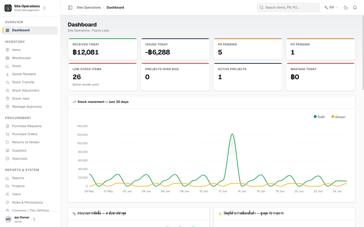
Task: Open Stock Adjustment page
Action: pyautogui.click(x=30, y=91)
